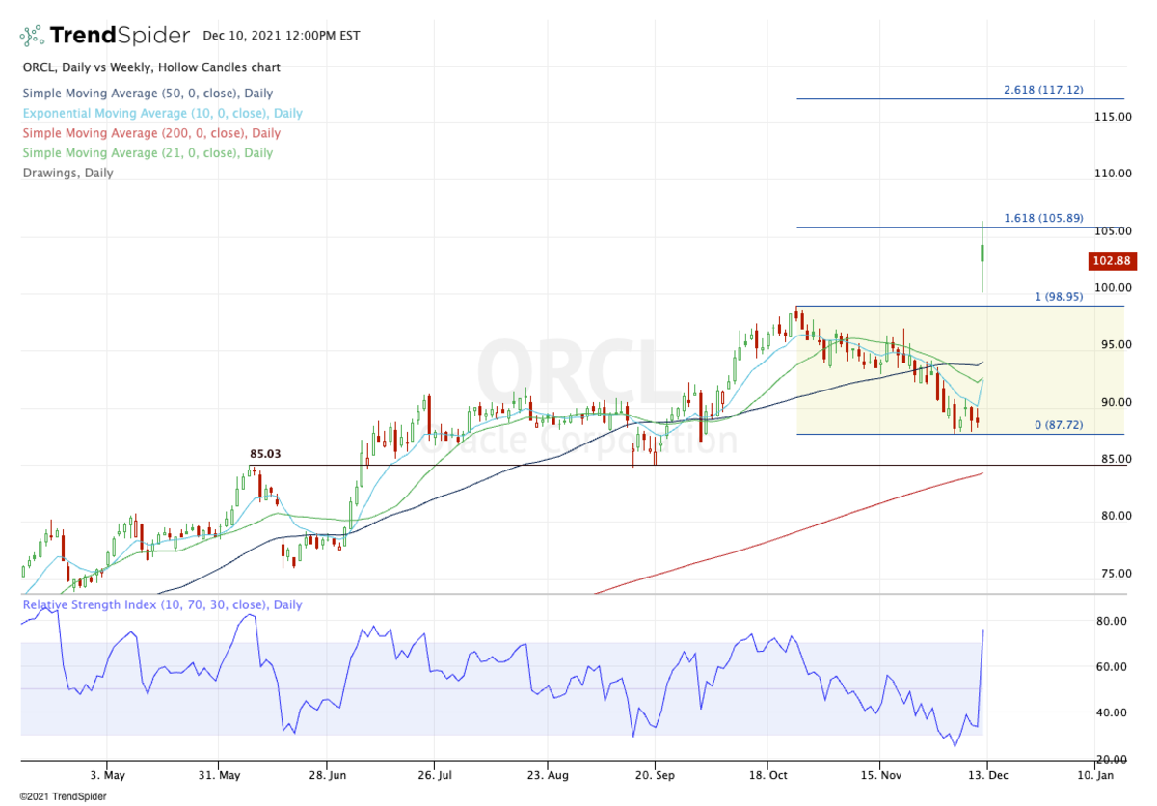Image resolution: width=1157 pixels, height=806 pixels.
Task: Click the 1 (98.95) Fibonacci level label
Action: 1059,297
